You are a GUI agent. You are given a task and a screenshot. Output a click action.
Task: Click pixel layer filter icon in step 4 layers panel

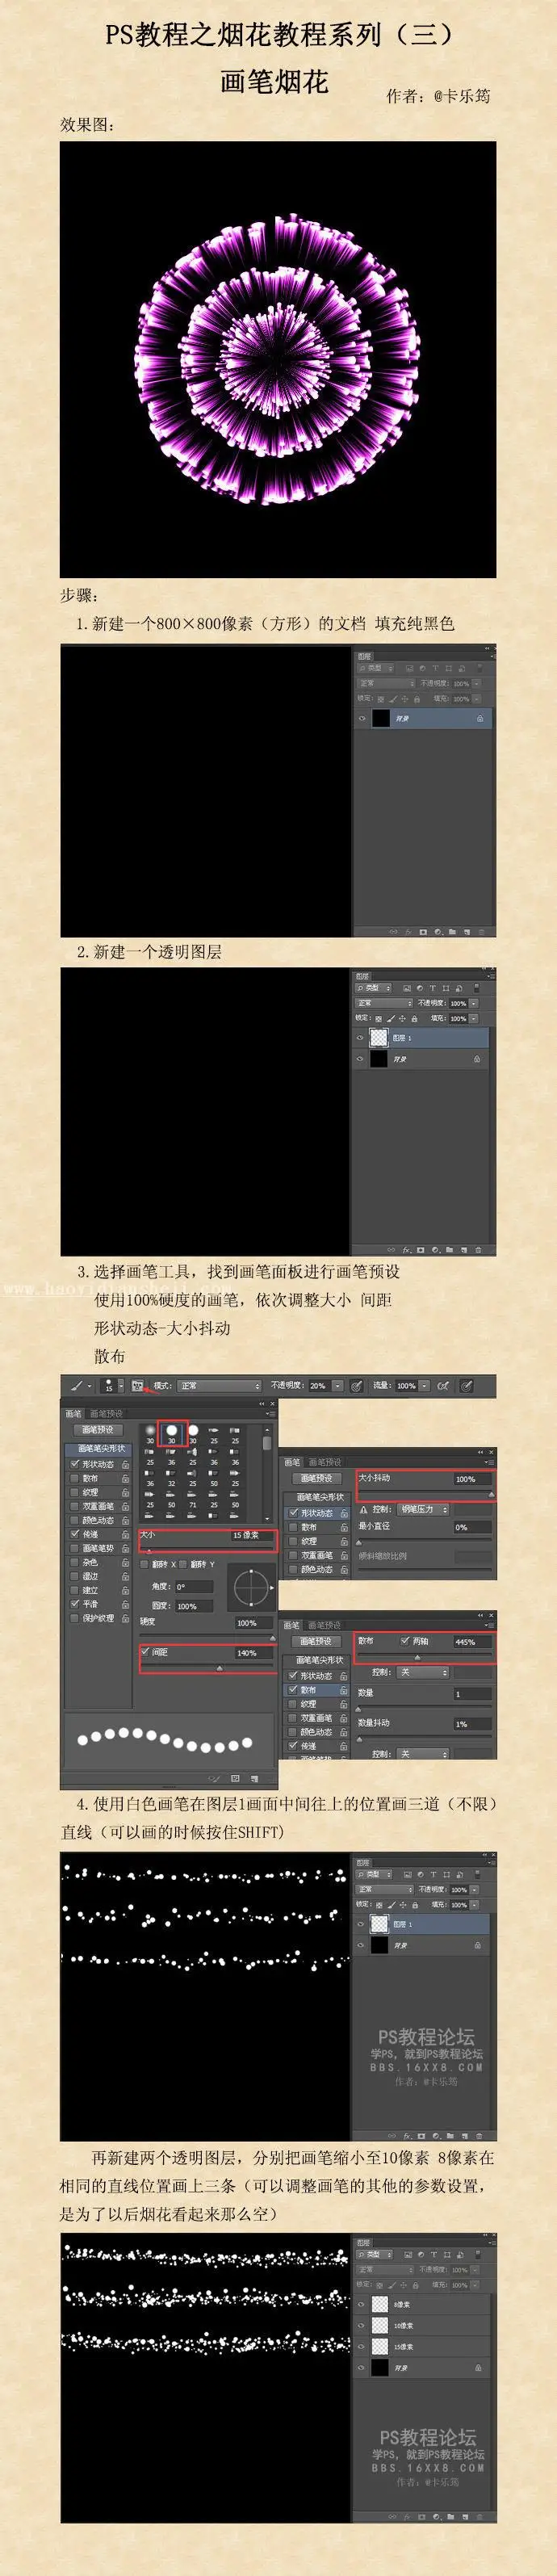click(x=408, y=1875)
